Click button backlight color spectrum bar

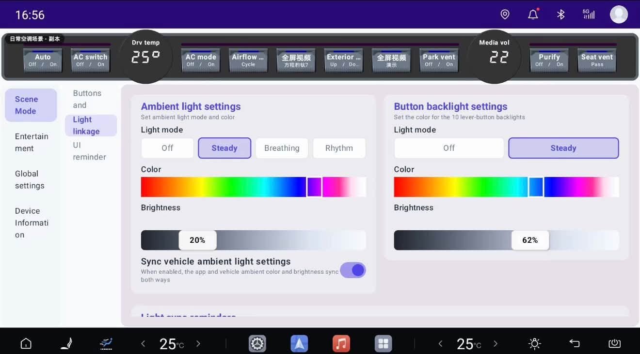tap(506, 187)
